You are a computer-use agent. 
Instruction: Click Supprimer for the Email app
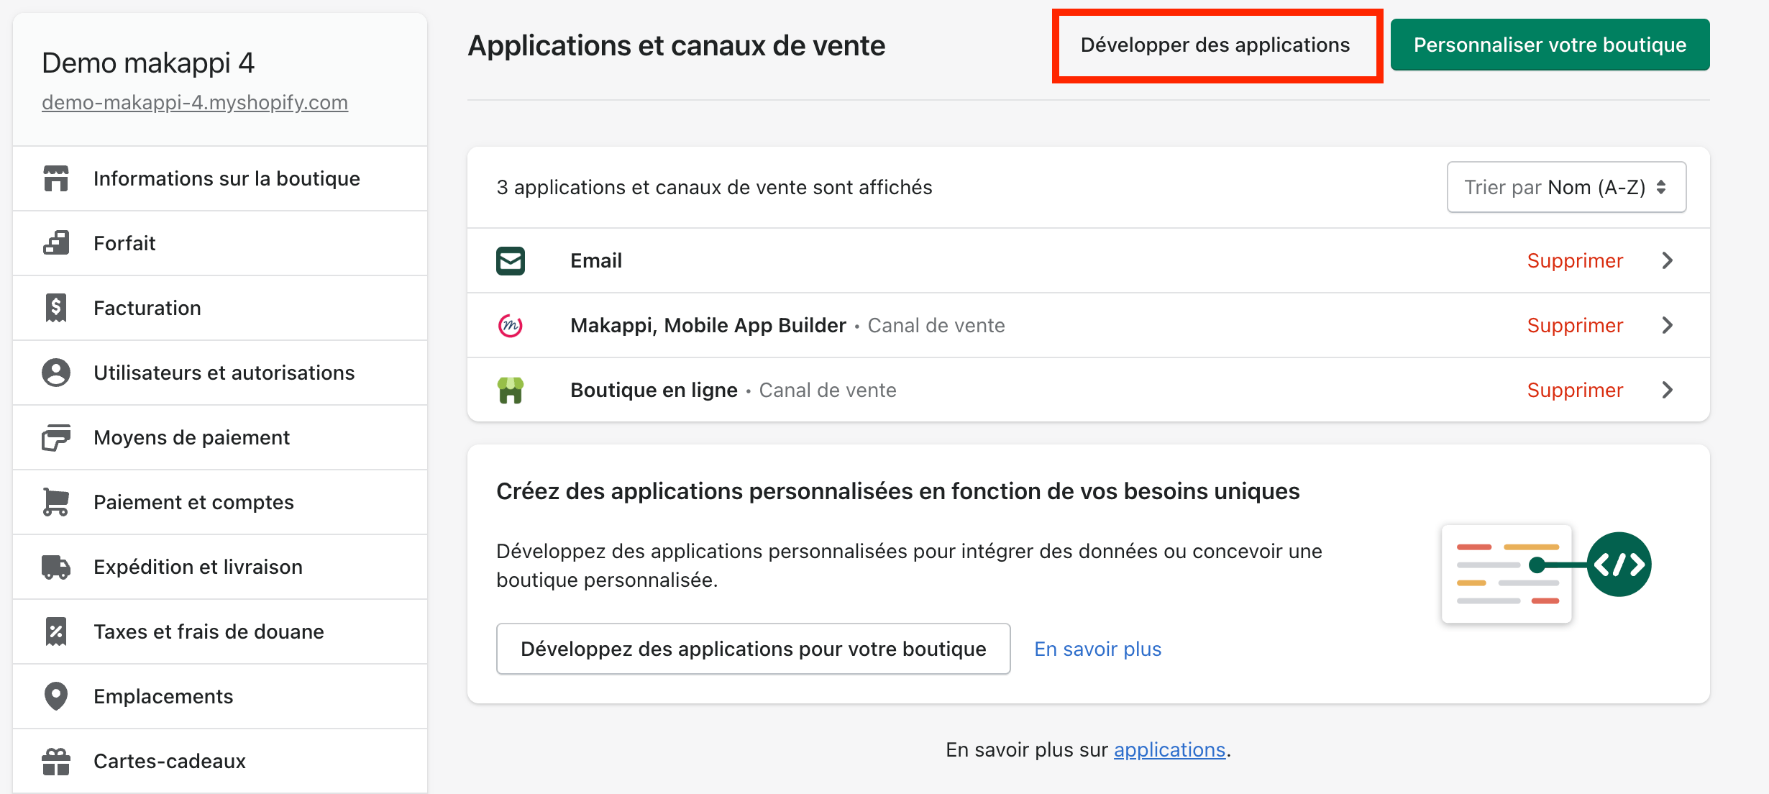(x=1575, y=260)
